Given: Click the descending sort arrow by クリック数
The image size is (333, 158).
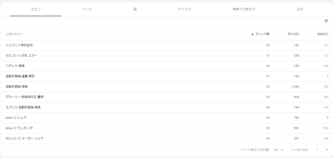Looking at the screenshot, I should tap(252, 34).
